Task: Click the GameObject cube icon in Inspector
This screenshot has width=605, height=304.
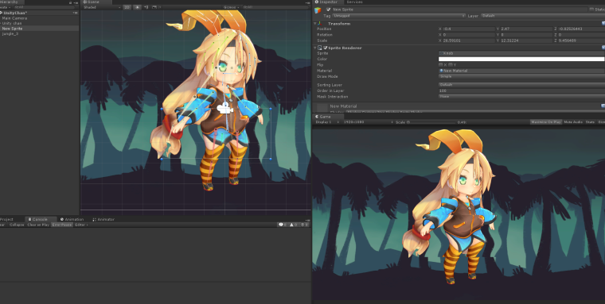Action: click(x=318, y=10)
